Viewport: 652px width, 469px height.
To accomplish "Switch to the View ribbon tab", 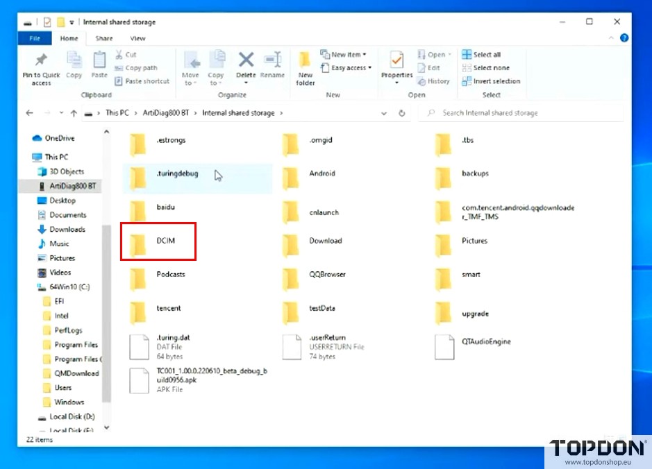I will 137,38.
